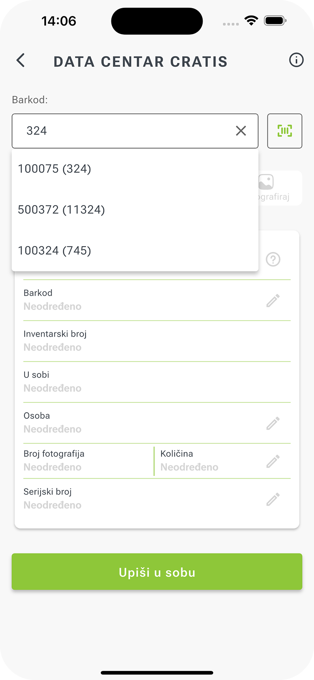
Task: Open the info icon in header
Action: (x=296, y=60)
